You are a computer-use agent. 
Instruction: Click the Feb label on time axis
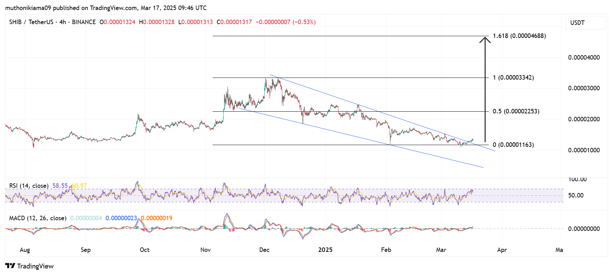[x=386, y=250]
